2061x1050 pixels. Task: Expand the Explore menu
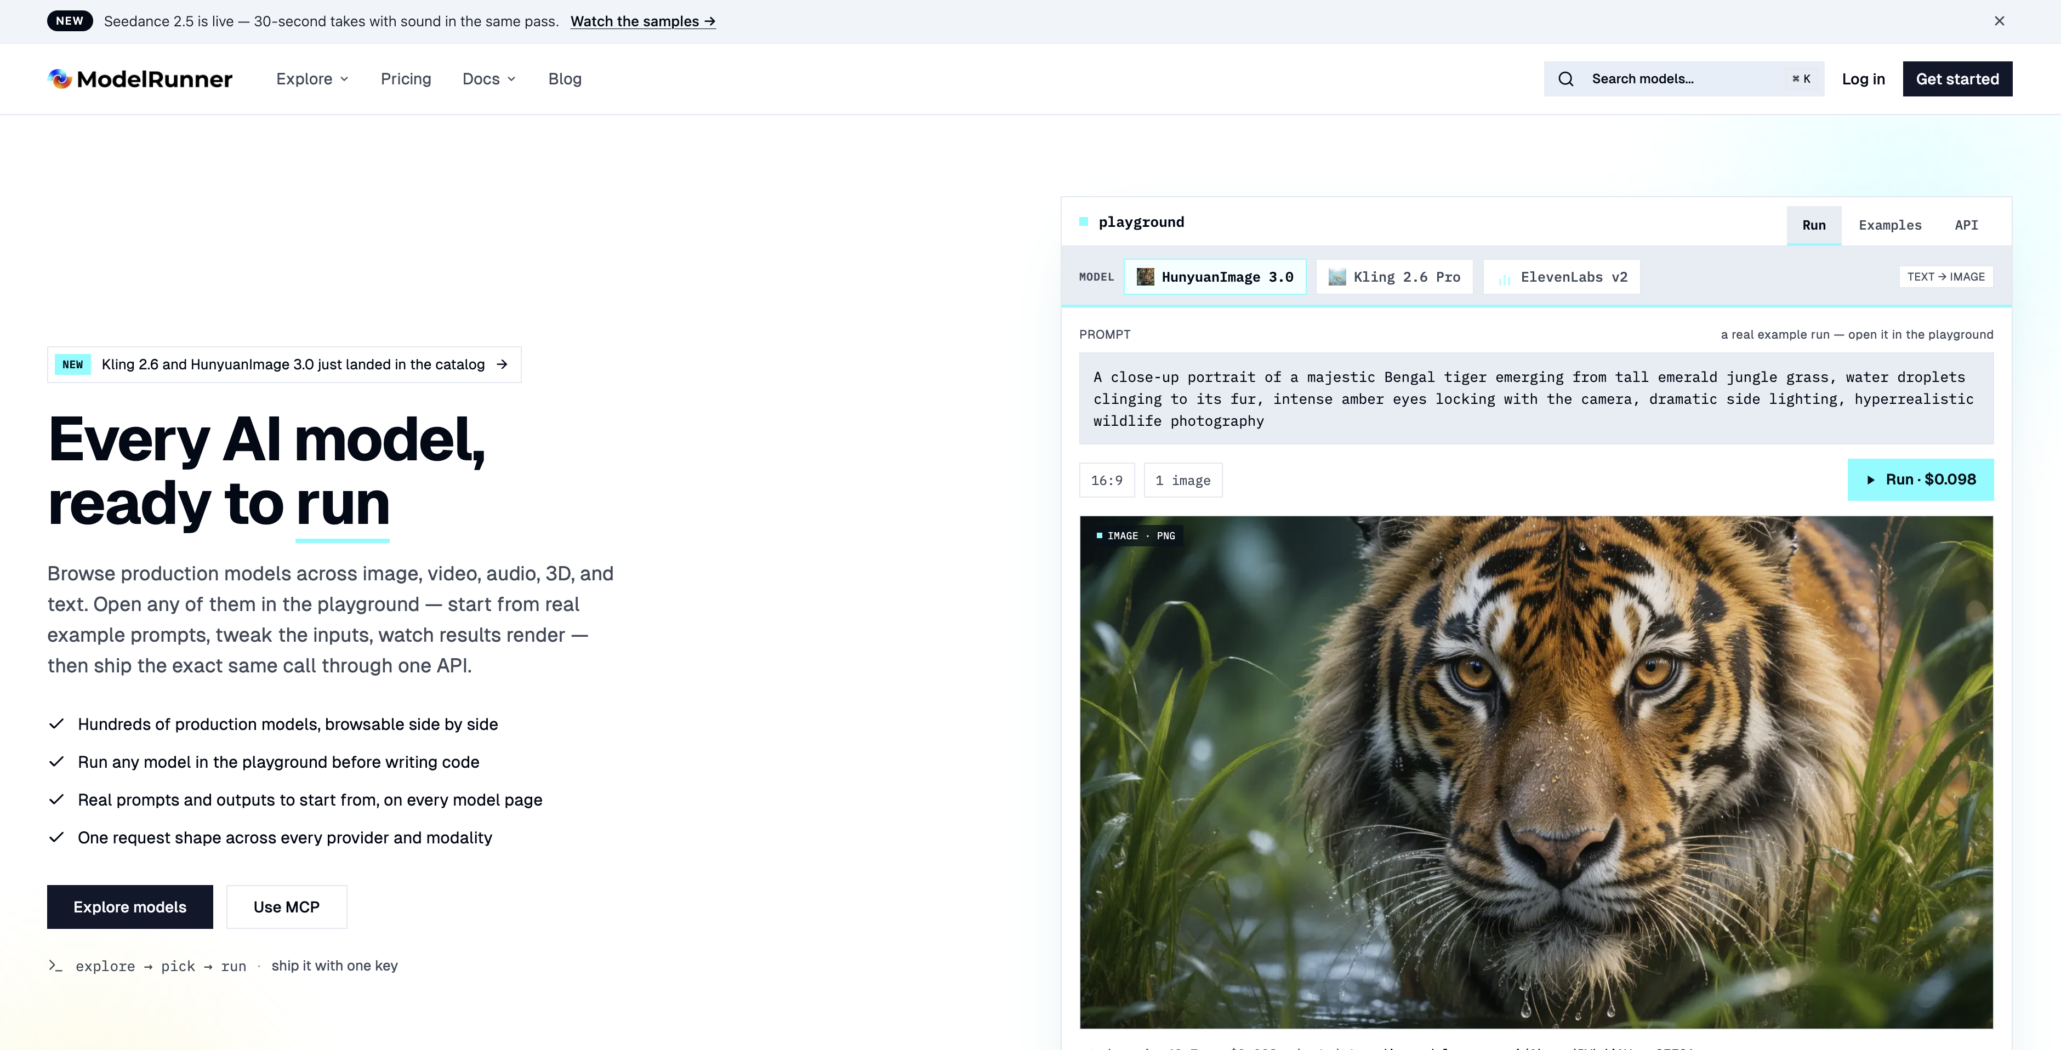click(x=312, y=78)
